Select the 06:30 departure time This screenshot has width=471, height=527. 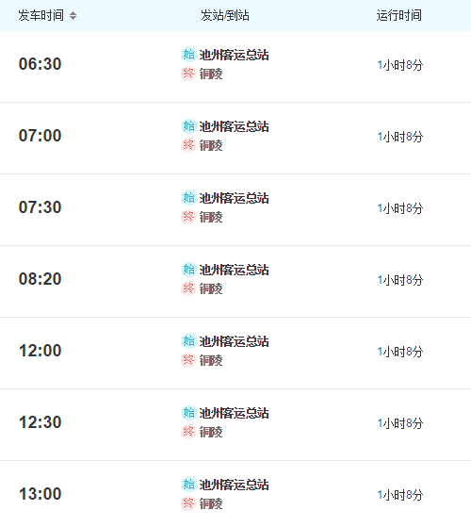[x=40, y=64]
